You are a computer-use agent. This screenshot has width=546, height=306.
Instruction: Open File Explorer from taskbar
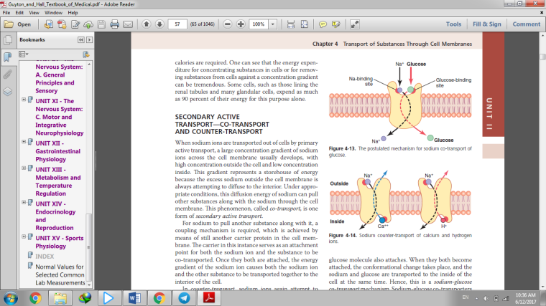tap(60, 298)
